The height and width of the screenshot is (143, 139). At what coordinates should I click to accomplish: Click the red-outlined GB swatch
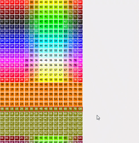pos(80,109)
